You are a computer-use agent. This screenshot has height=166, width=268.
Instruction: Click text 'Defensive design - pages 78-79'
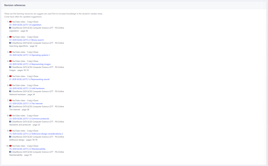coord(23,140)
